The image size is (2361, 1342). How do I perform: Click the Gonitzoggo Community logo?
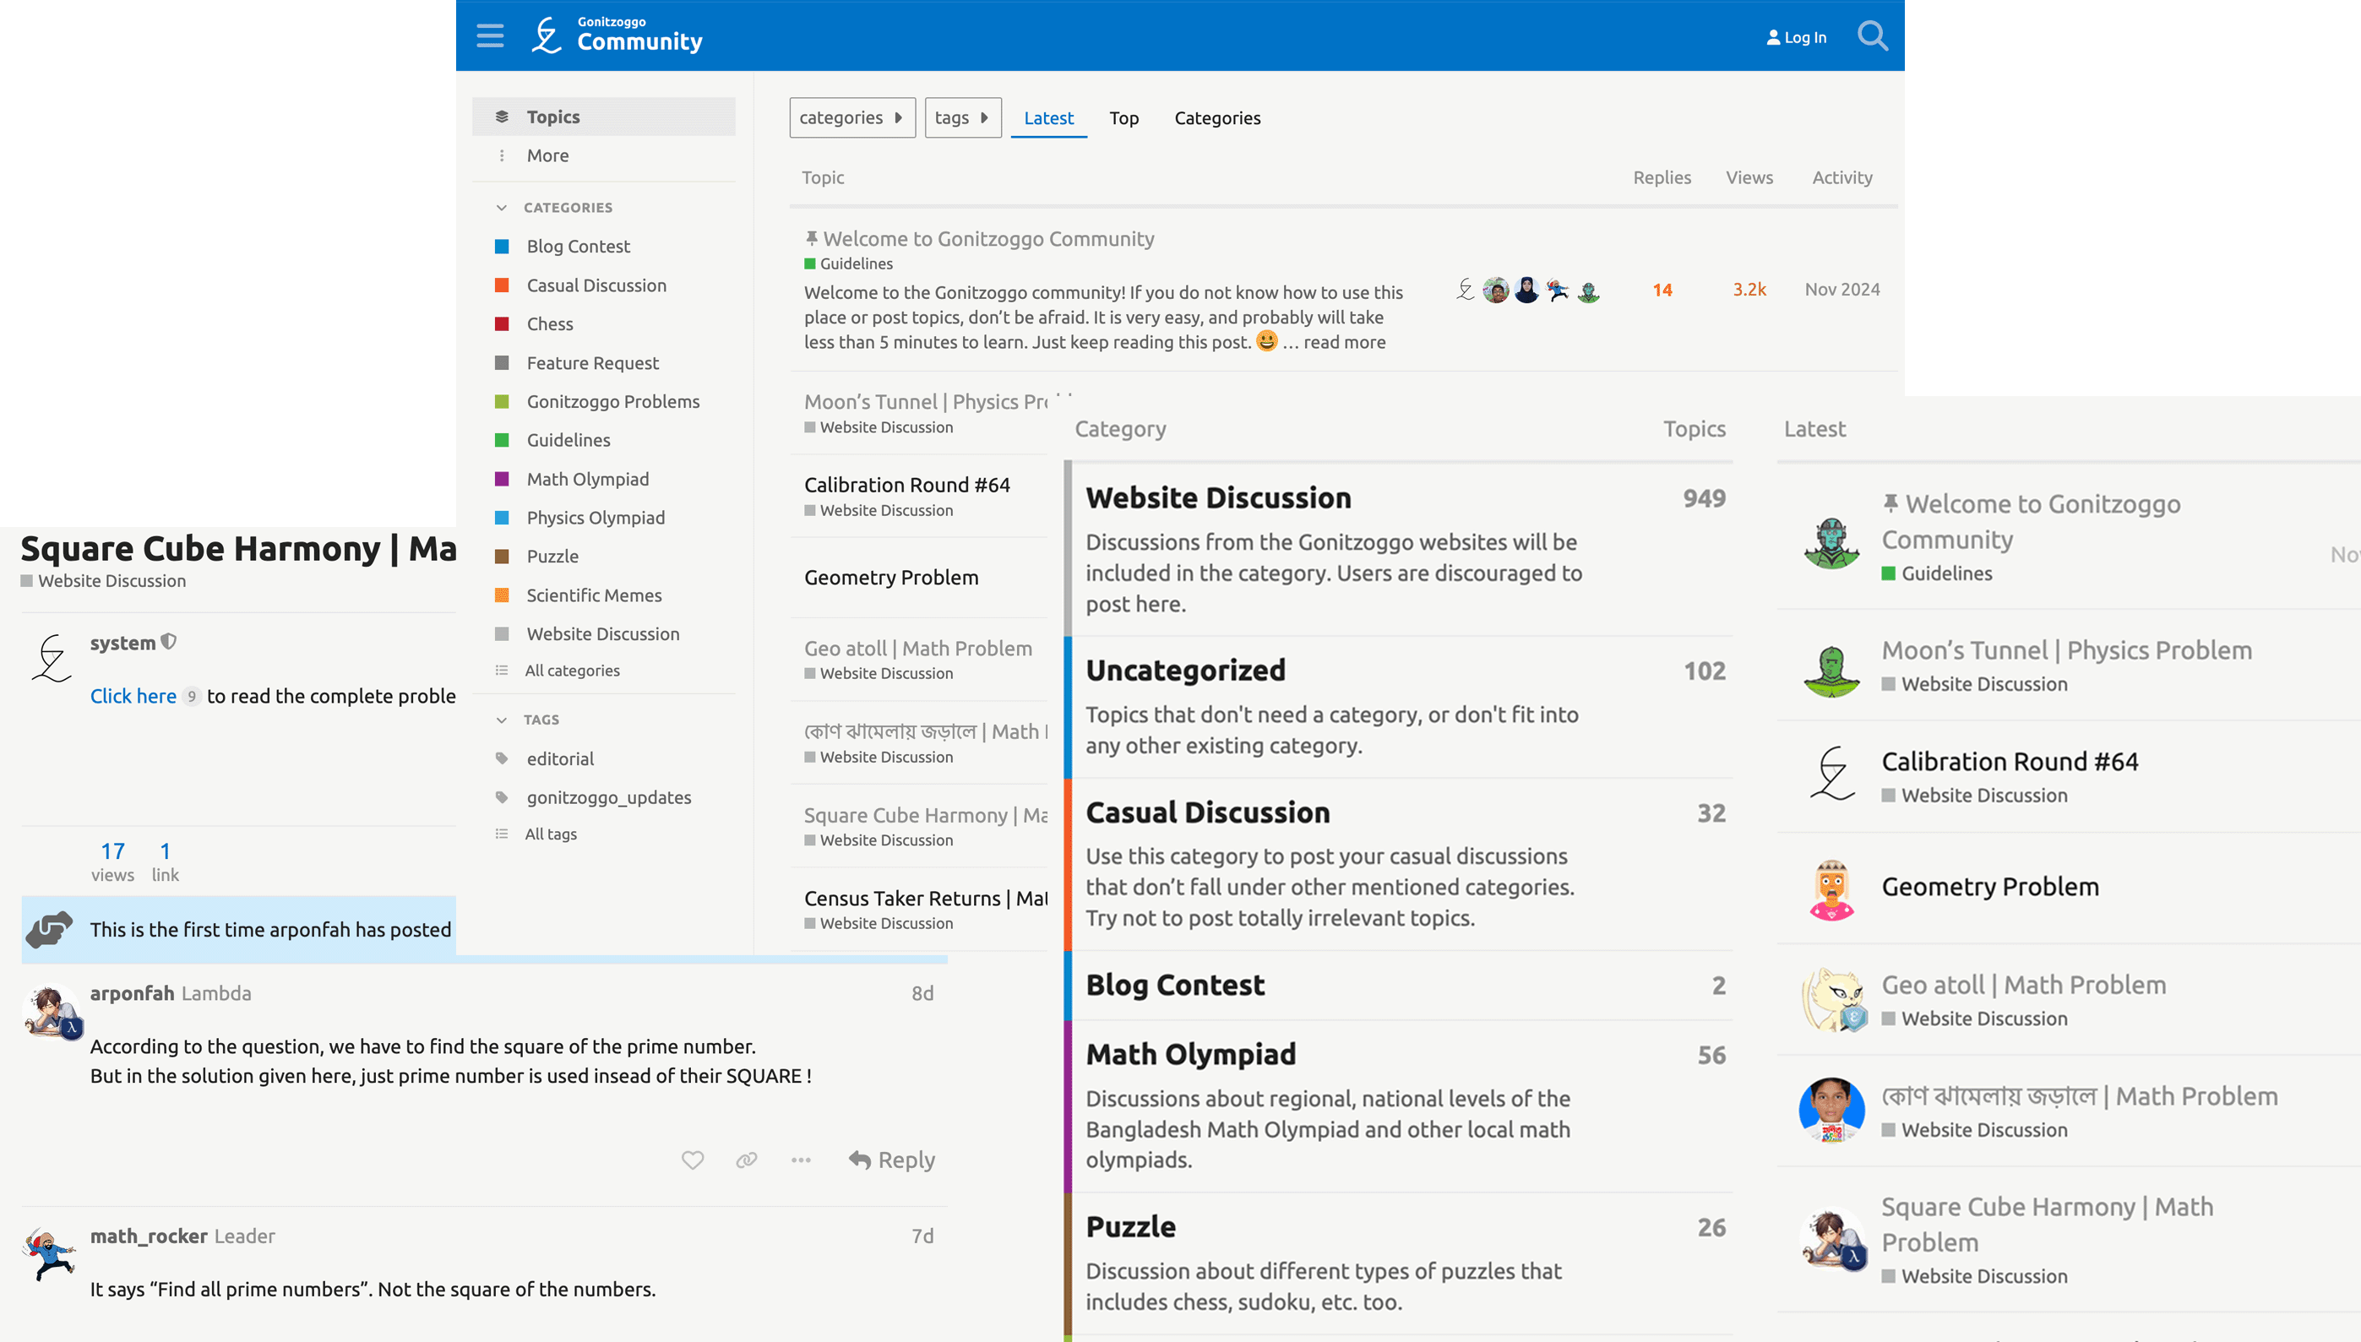pyautogui.click(x=617, y=35)
